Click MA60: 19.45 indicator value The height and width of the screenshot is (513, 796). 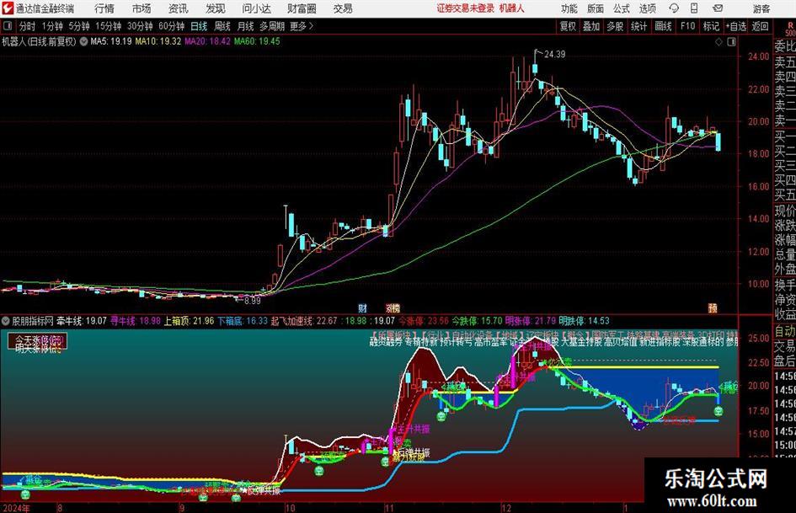(x=257, y=41)
